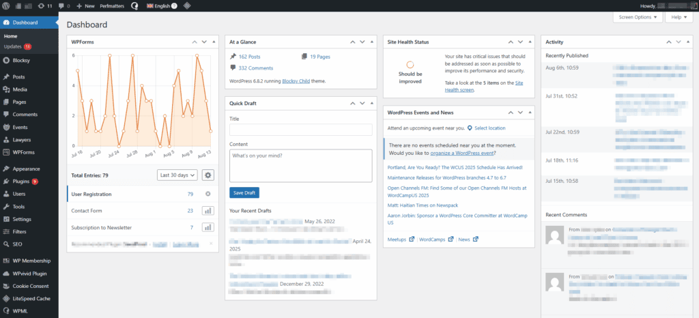
Task: Toggle the Site Health Status panel
Action: [x=530, y=42]
